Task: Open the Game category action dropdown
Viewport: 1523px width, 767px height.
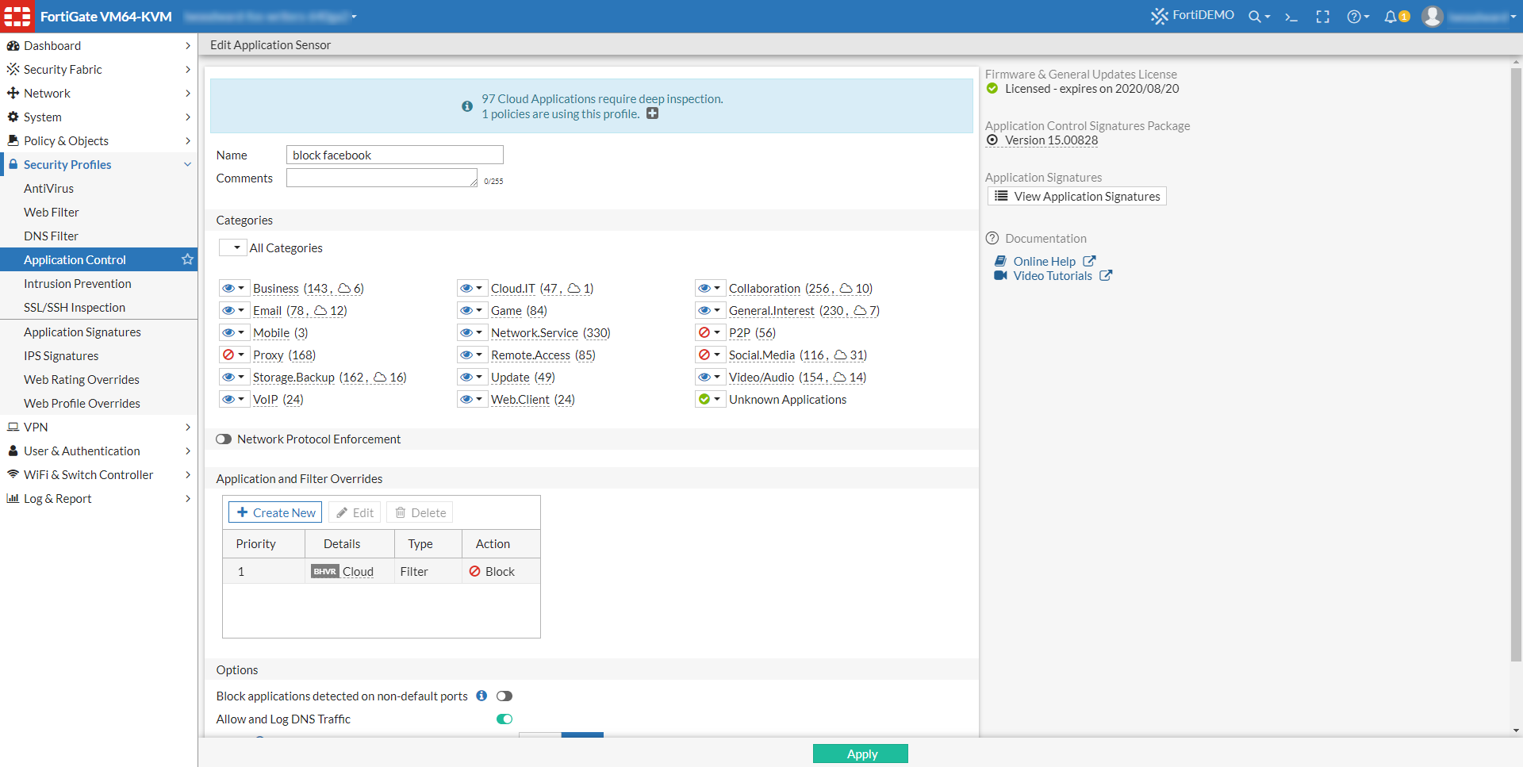Action: [472, 310]
